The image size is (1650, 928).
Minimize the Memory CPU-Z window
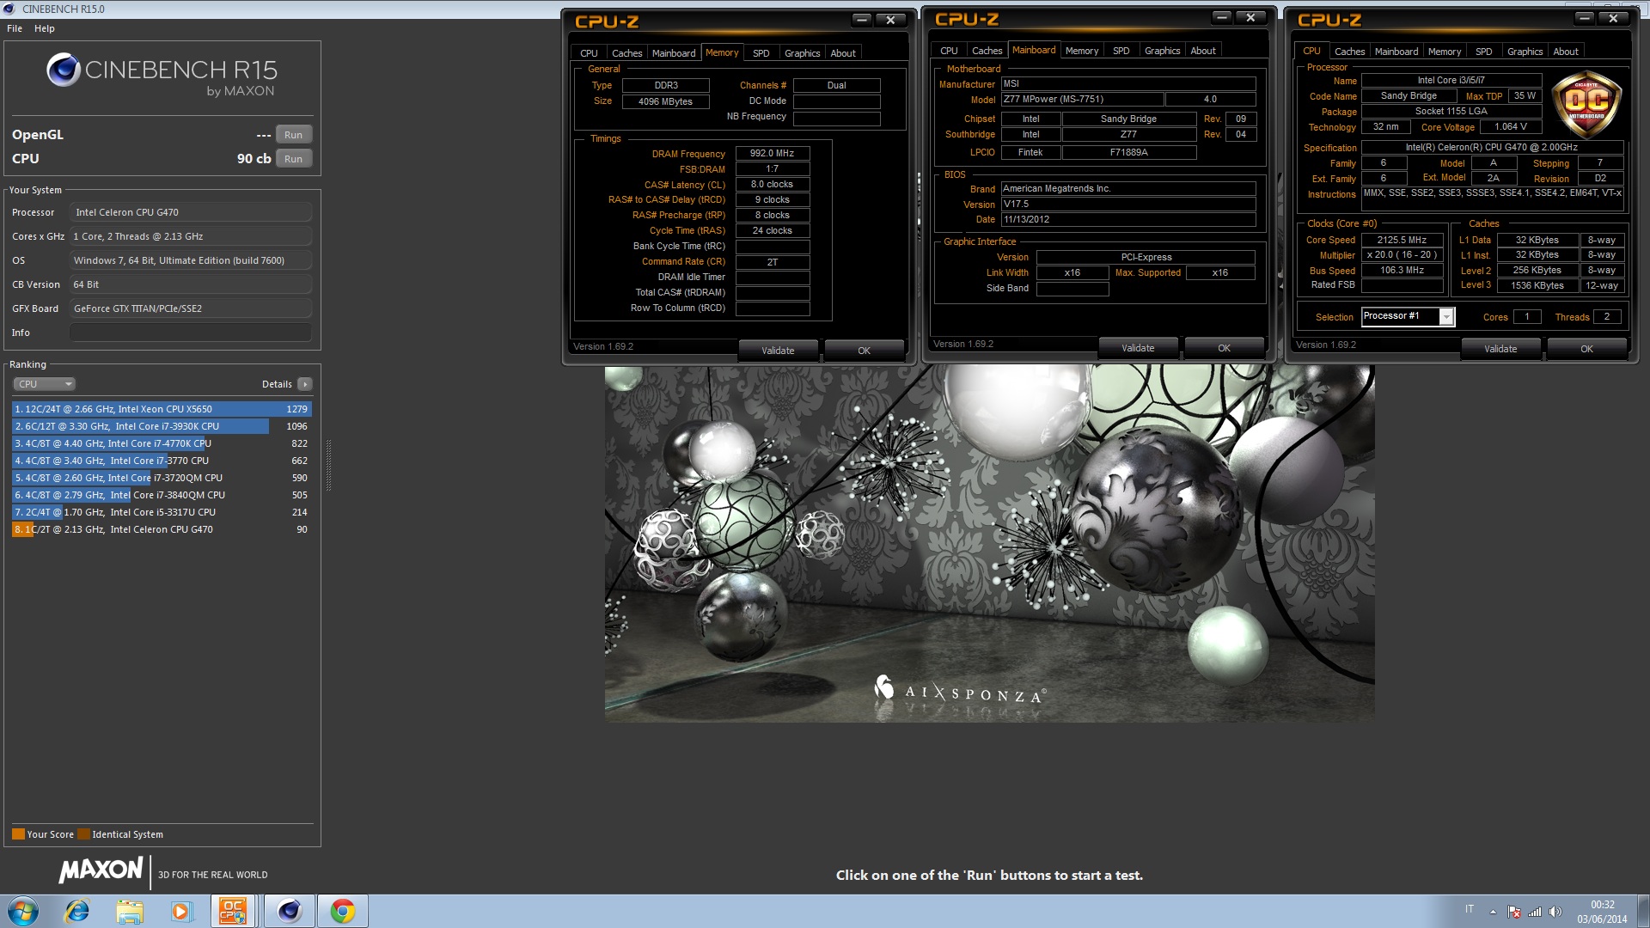pyautogui.click(x=861, y=20)
